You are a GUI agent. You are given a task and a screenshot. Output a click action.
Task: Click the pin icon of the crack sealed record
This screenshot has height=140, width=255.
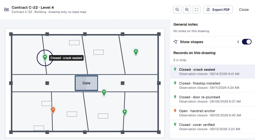tap(175, 69)
